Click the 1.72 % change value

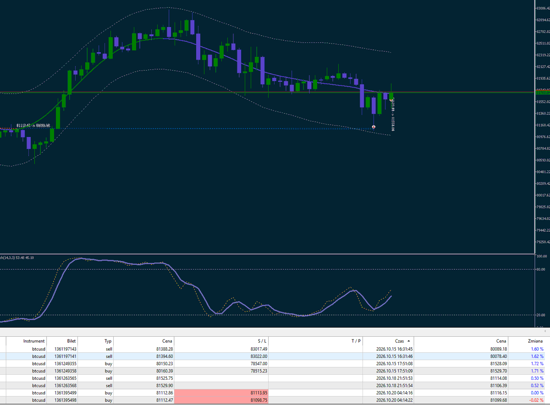537,363
